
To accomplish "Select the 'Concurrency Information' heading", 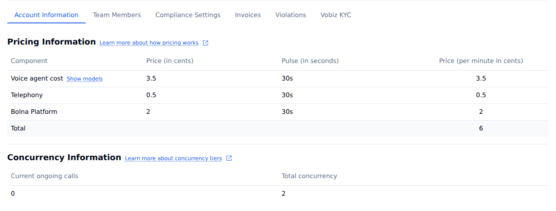I will point(64,157).
